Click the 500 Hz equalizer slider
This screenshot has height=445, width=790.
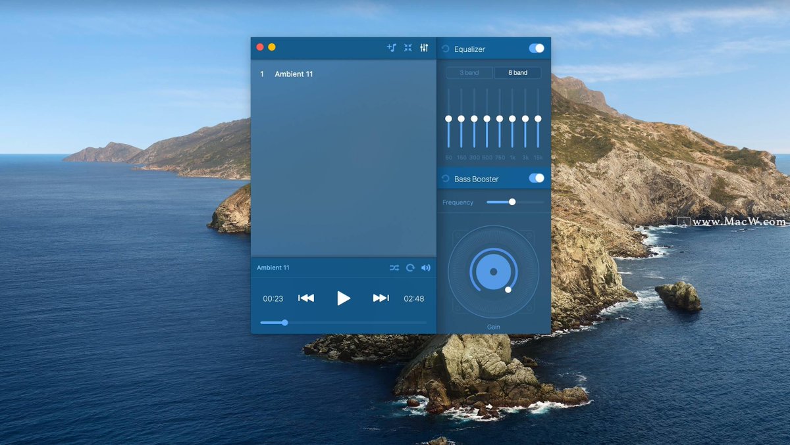[x=487, y=118]
